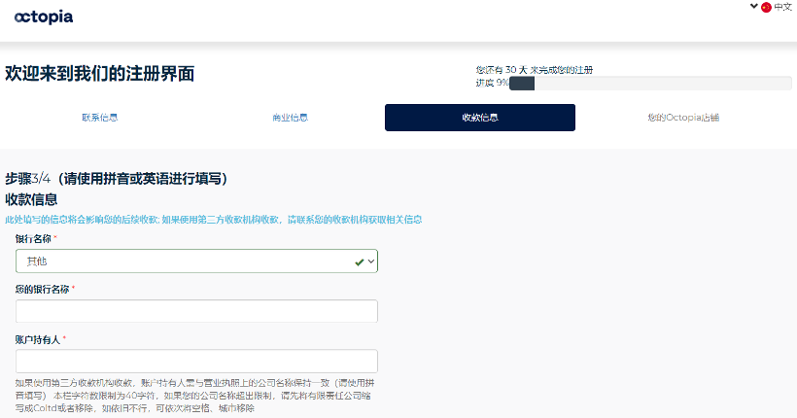Open the 您的Octopia店铺 tab
Viewport: 797px width, 418px height.
coord(683,118)
